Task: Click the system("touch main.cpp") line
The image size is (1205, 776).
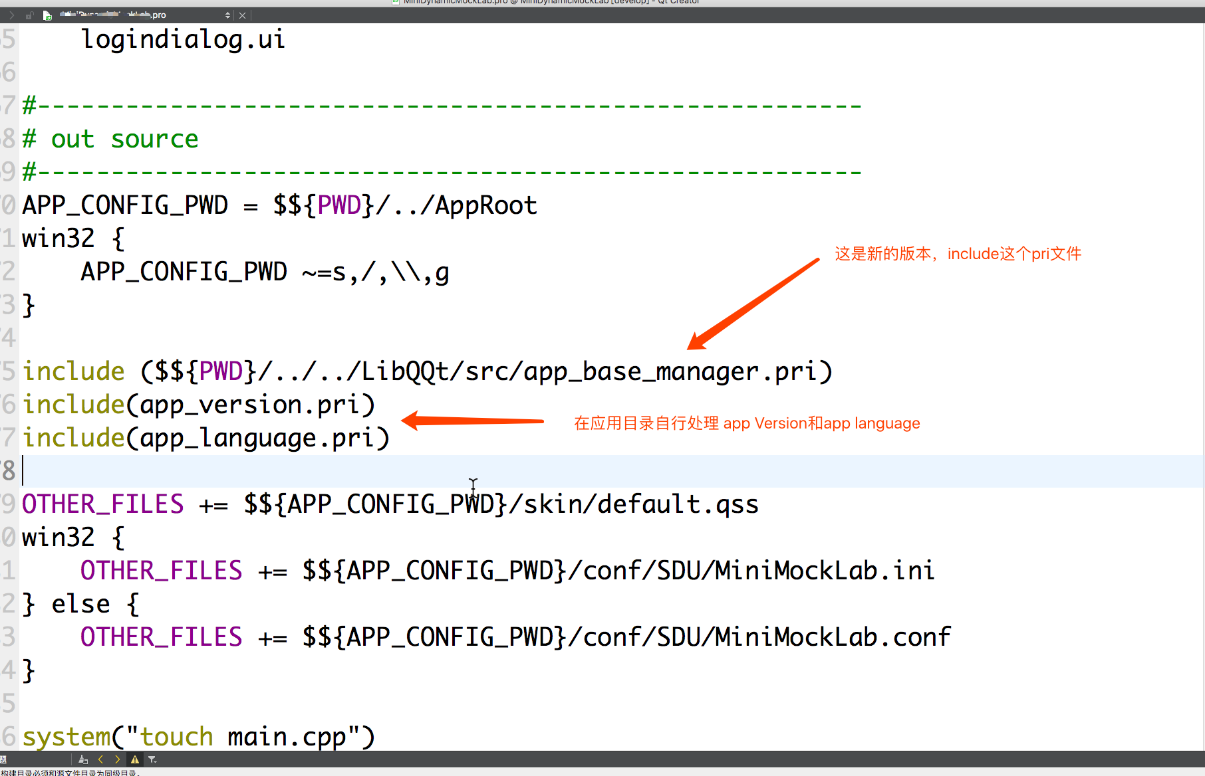Action: pyautogui.click(x=199, y=737)
